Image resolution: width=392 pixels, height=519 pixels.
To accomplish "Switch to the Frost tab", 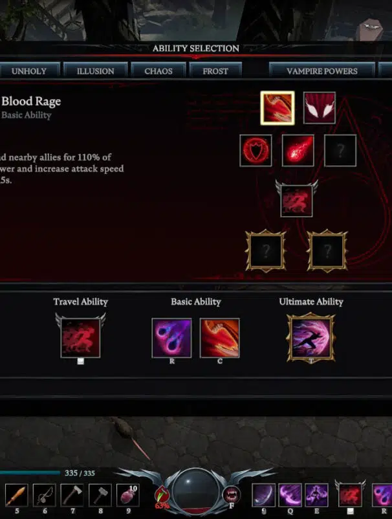I will tap(215, 71).
